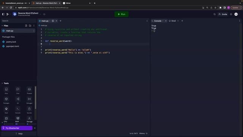243x137 pixels.
Task: Open the console pane three-dot menu
Action: click(x=239, y=21)
